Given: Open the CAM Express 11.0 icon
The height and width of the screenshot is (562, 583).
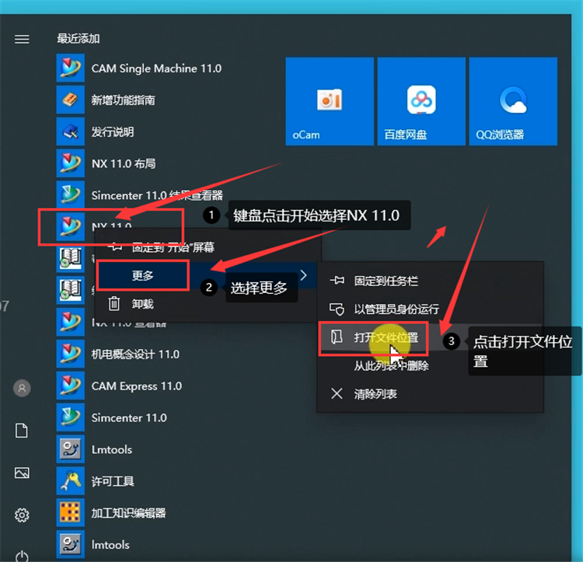Looking at the screenshot, I should (x=70, y=386).
